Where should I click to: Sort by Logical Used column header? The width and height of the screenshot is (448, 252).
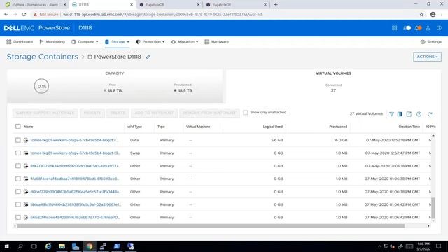pos(272,127)
